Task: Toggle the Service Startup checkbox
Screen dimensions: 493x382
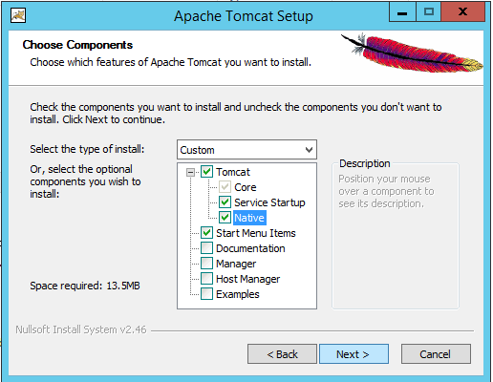Action: click(x=225, y=202)
